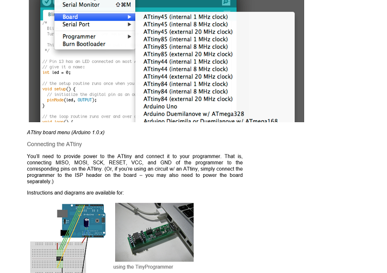Select ATtiny85 (external 20 MHz clock) board

click(188, 54)
